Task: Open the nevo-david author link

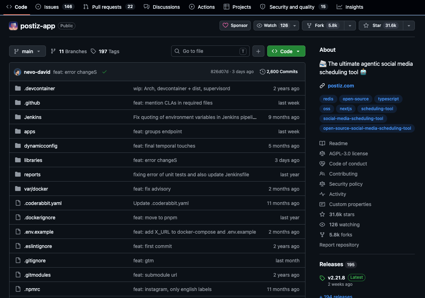Action: (x=37, y=72)
